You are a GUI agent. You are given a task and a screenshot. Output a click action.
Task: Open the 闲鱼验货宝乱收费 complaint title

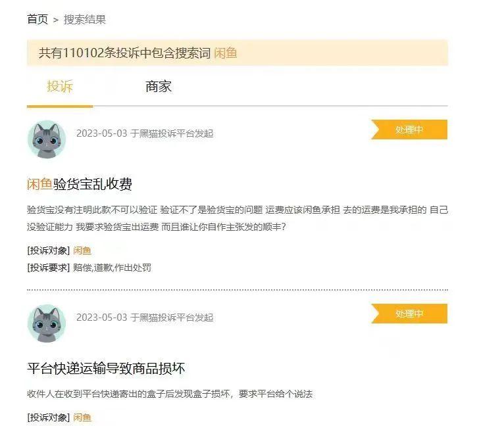pyautogui.click(x=80, y=184)
